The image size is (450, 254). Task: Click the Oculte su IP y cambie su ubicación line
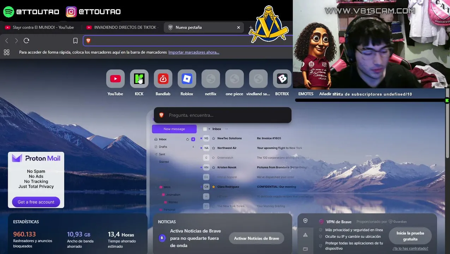[x=353, y=237]
